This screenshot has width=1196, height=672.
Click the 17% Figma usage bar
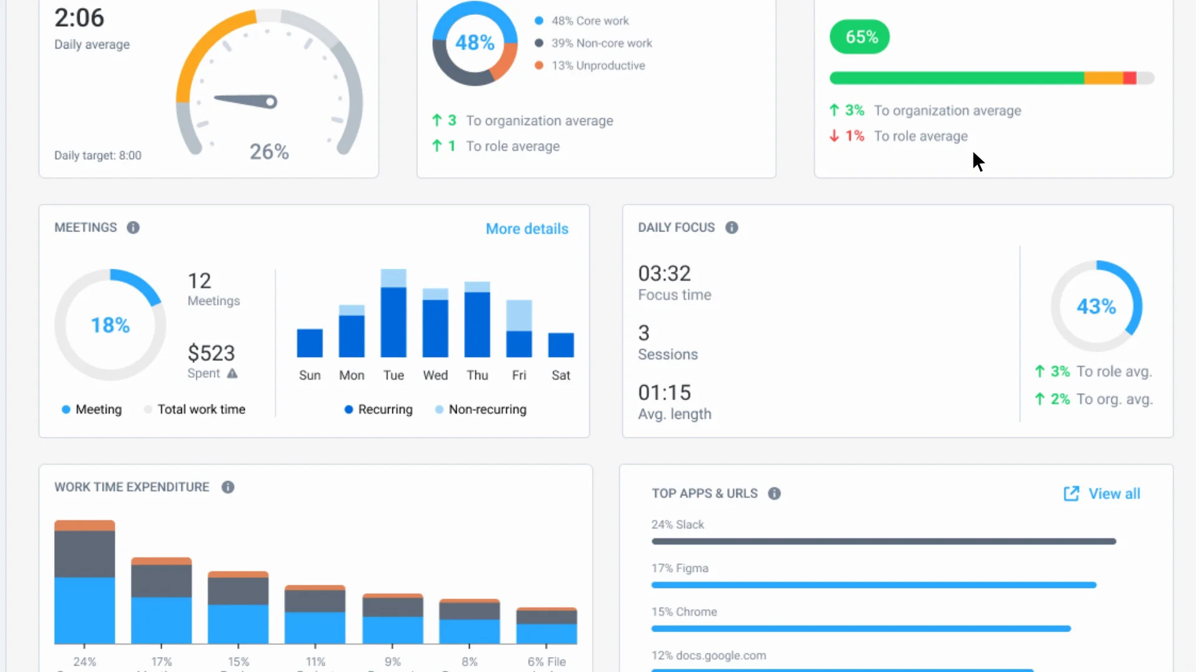point(873,585)
